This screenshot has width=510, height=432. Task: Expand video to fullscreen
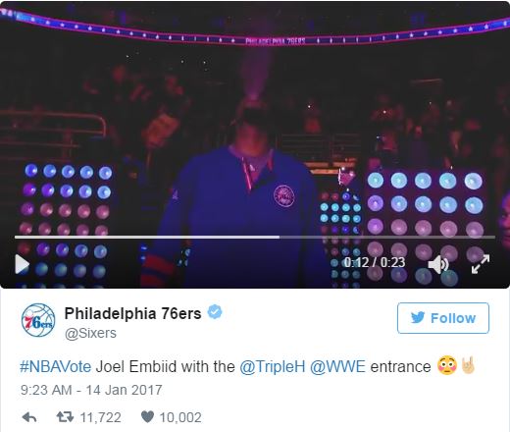coord(481,264)
